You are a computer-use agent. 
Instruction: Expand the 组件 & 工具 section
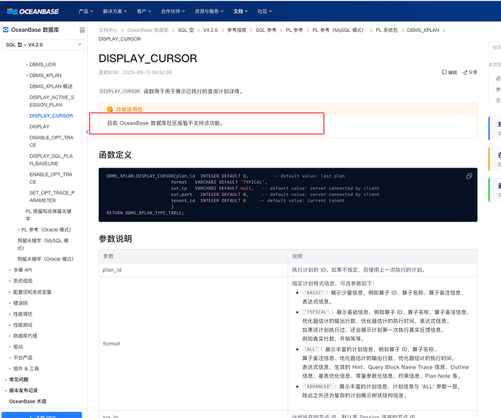24,369
